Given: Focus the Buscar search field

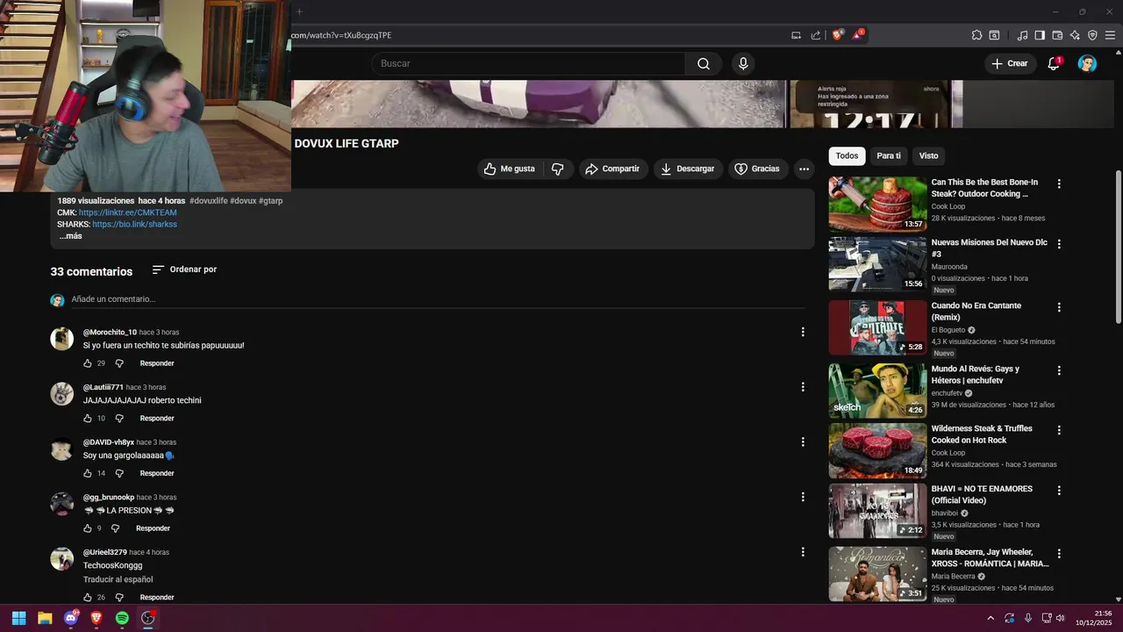Looking at the screenshot, I should (x=527, y=63).
